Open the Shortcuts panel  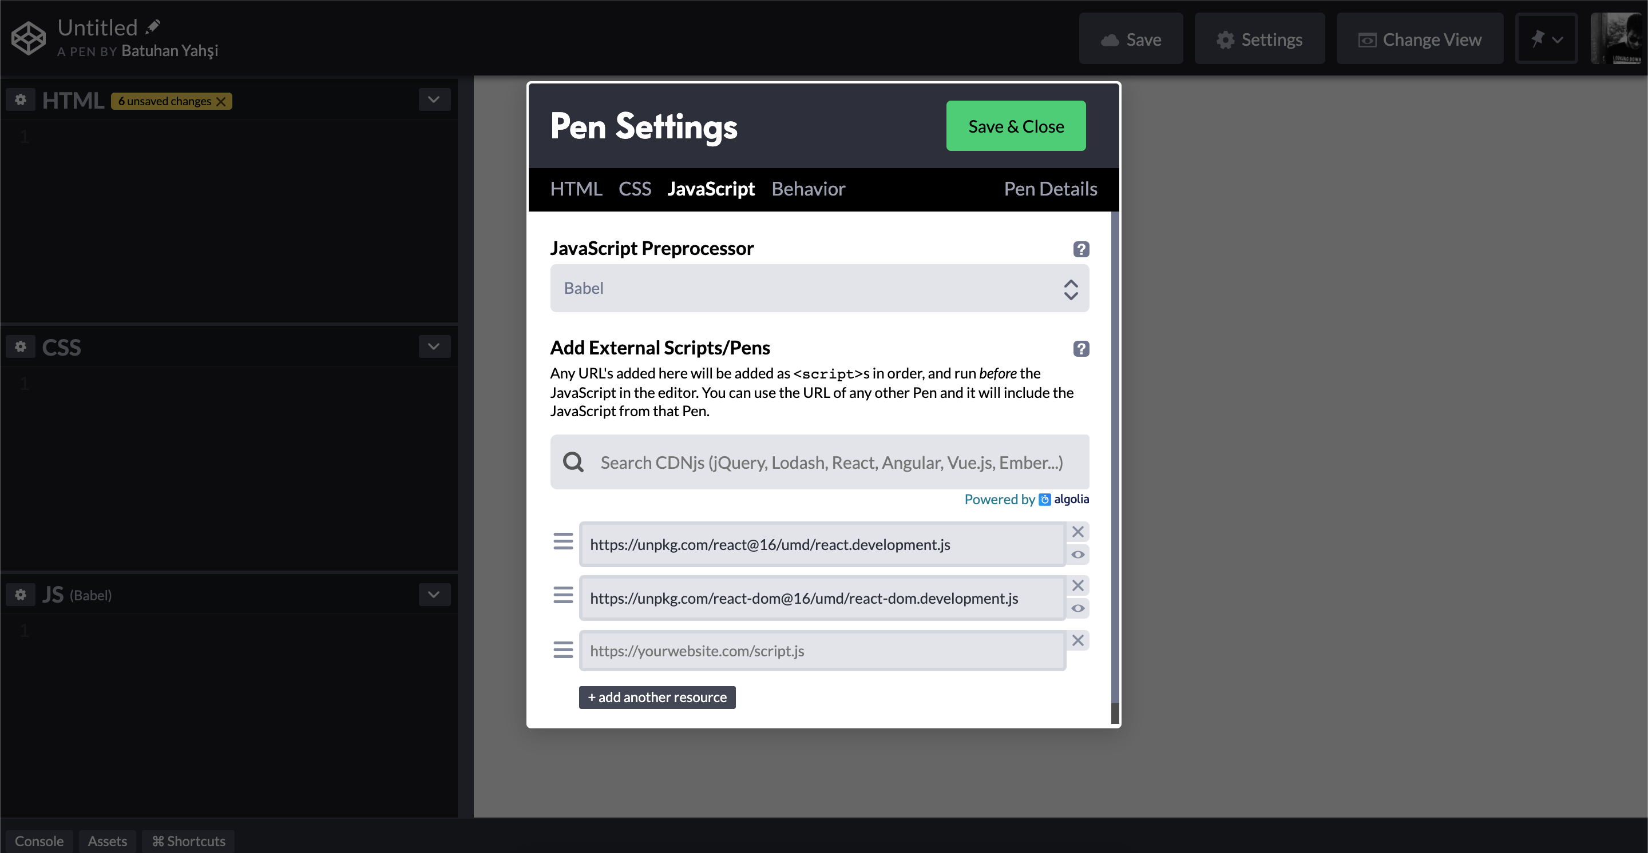[x=188, y=841]
